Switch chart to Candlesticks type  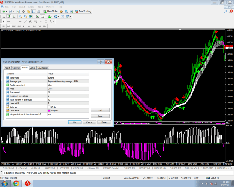(x=9, y=16)
